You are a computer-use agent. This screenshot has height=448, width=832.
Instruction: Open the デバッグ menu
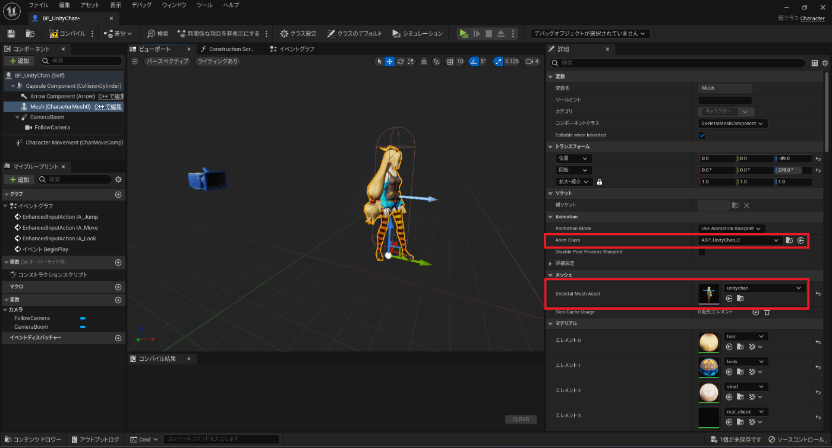click(x=141, y=5)
